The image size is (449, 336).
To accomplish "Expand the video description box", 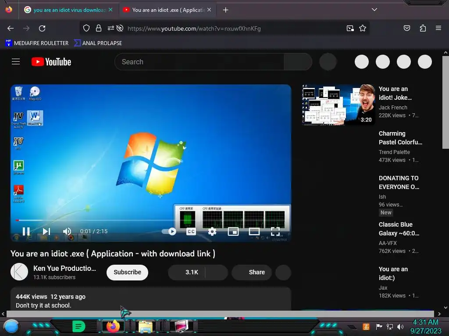I will point(151,299).
